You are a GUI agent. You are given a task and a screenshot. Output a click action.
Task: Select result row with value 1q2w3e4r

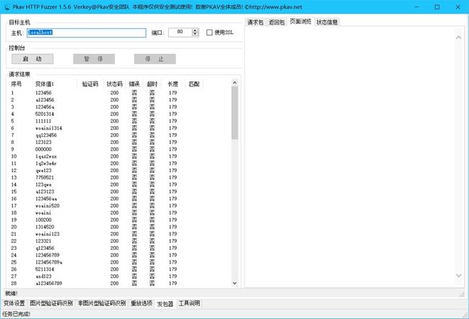120,163
